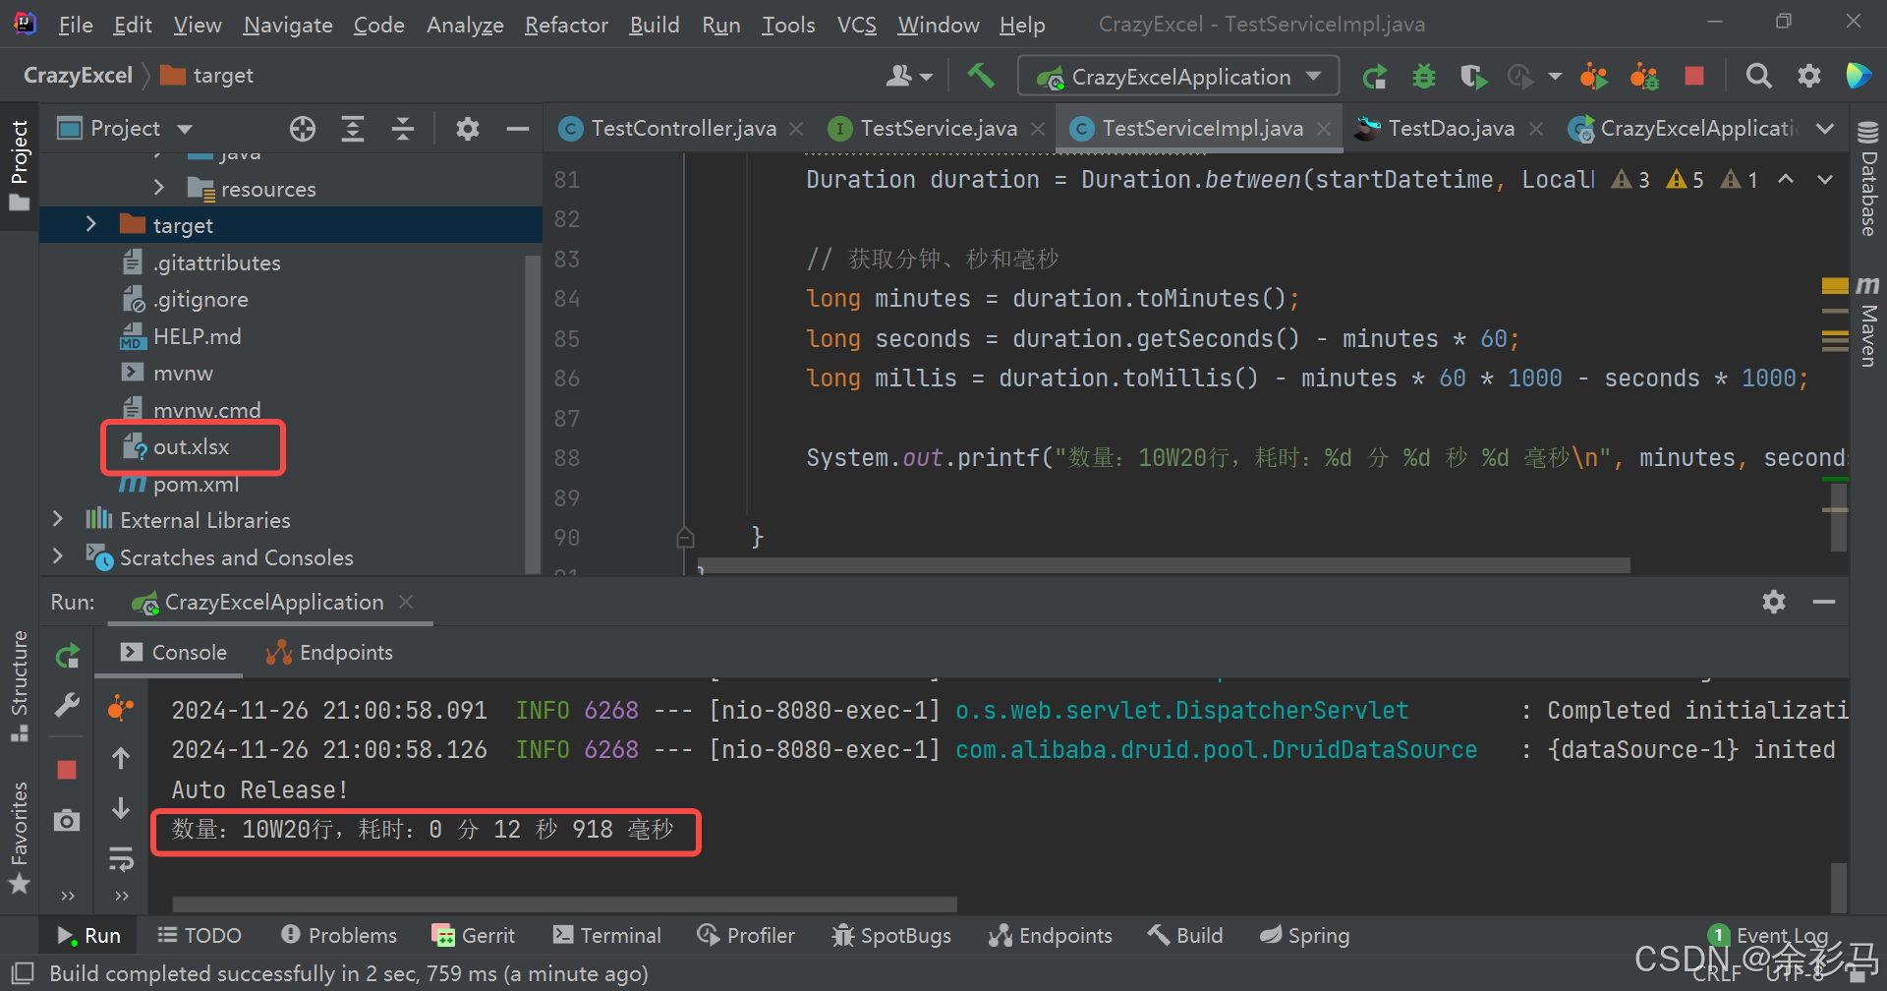This screenshot has height=991, width=1887.
Task: Toggle the Database side panel
Action: (1868, 179)
